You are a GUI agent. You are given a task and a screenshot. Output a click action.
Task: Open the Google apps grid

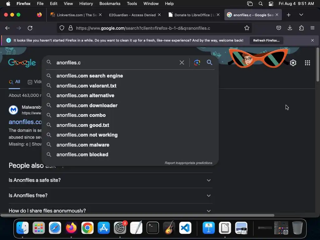coord(307,63)
